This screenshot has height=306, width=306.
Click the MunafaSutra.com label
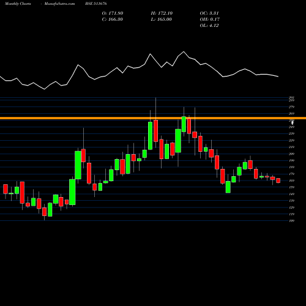[59, 4]
